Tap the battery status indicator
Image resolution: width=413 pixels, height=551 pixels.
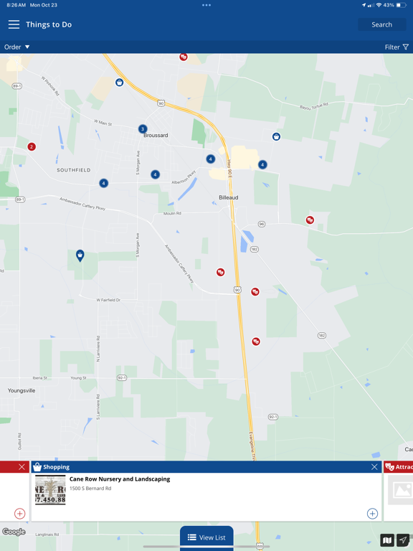[x=401, y=5]
